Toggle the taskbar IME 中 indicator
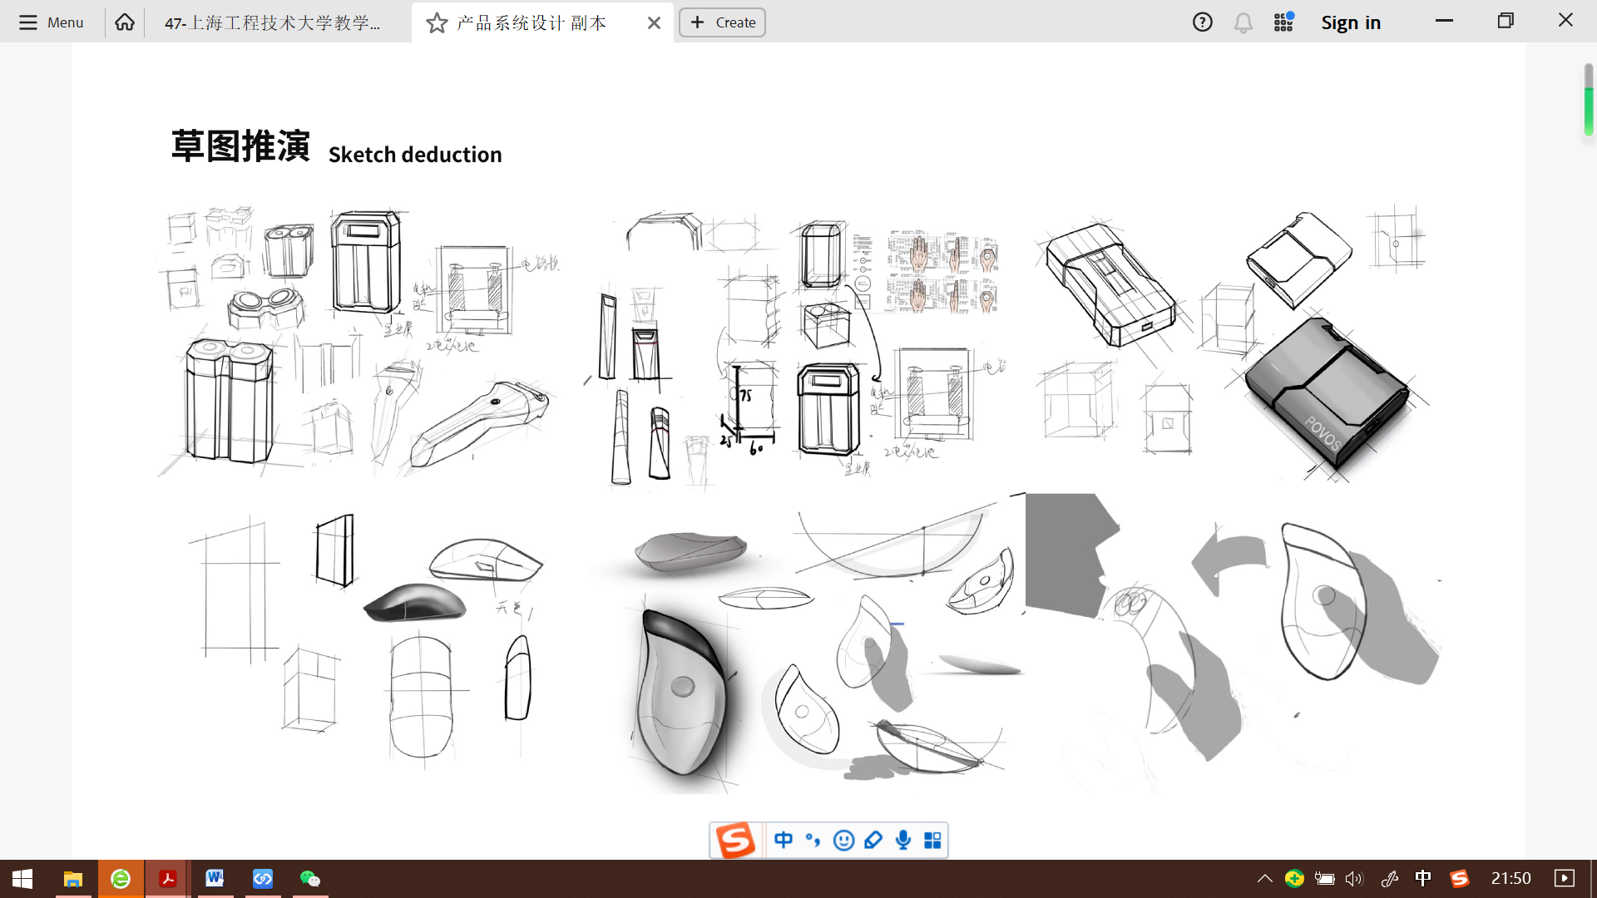The image size is (1597, 898). tap(1423, 879)
